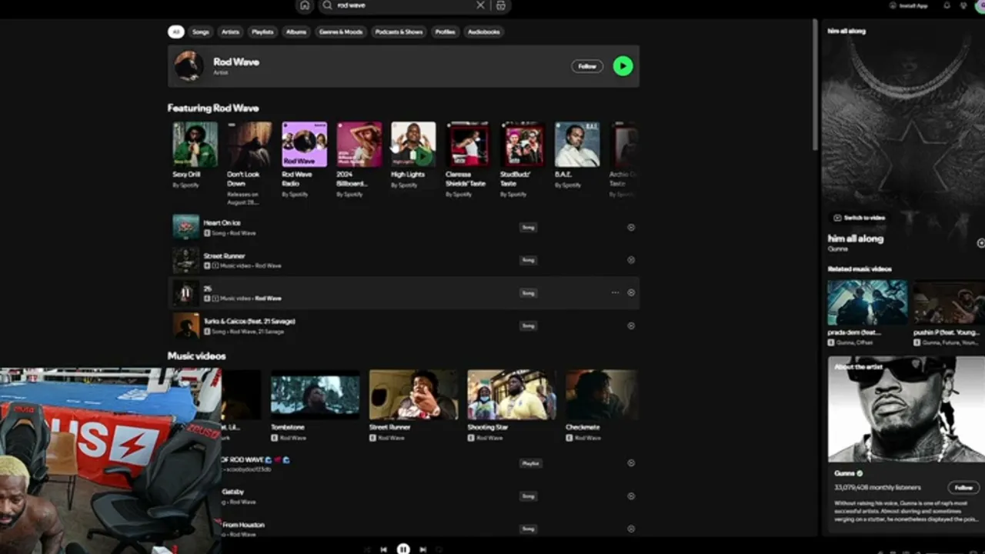Toggle shuffle in the player bar
This screenshot has height=554, width=985.
[x=366, y=549]
